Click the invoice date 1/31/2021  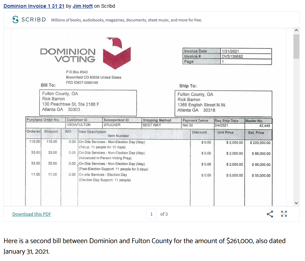pyautogui.click(x=230, y=51)
